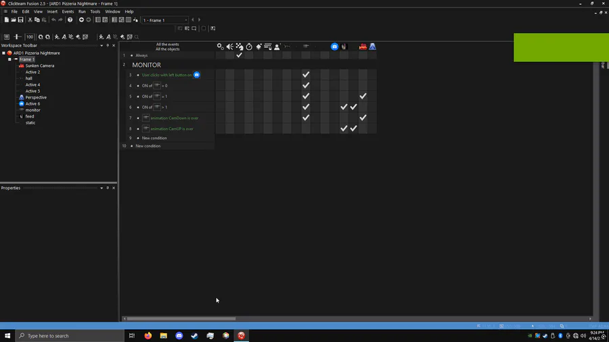
Task: Toggle Sunken Camera check in CamDown row
Action: [363, 118]
